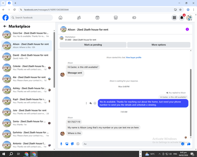Open the weather widget showing 16°C
This screenshot has width=197, height=157.
tap(150, 154)
